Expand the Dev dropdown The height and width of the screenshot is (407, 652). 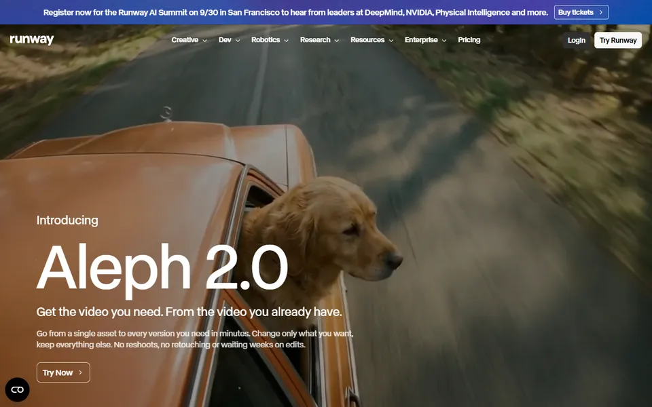tap(229, 40)
